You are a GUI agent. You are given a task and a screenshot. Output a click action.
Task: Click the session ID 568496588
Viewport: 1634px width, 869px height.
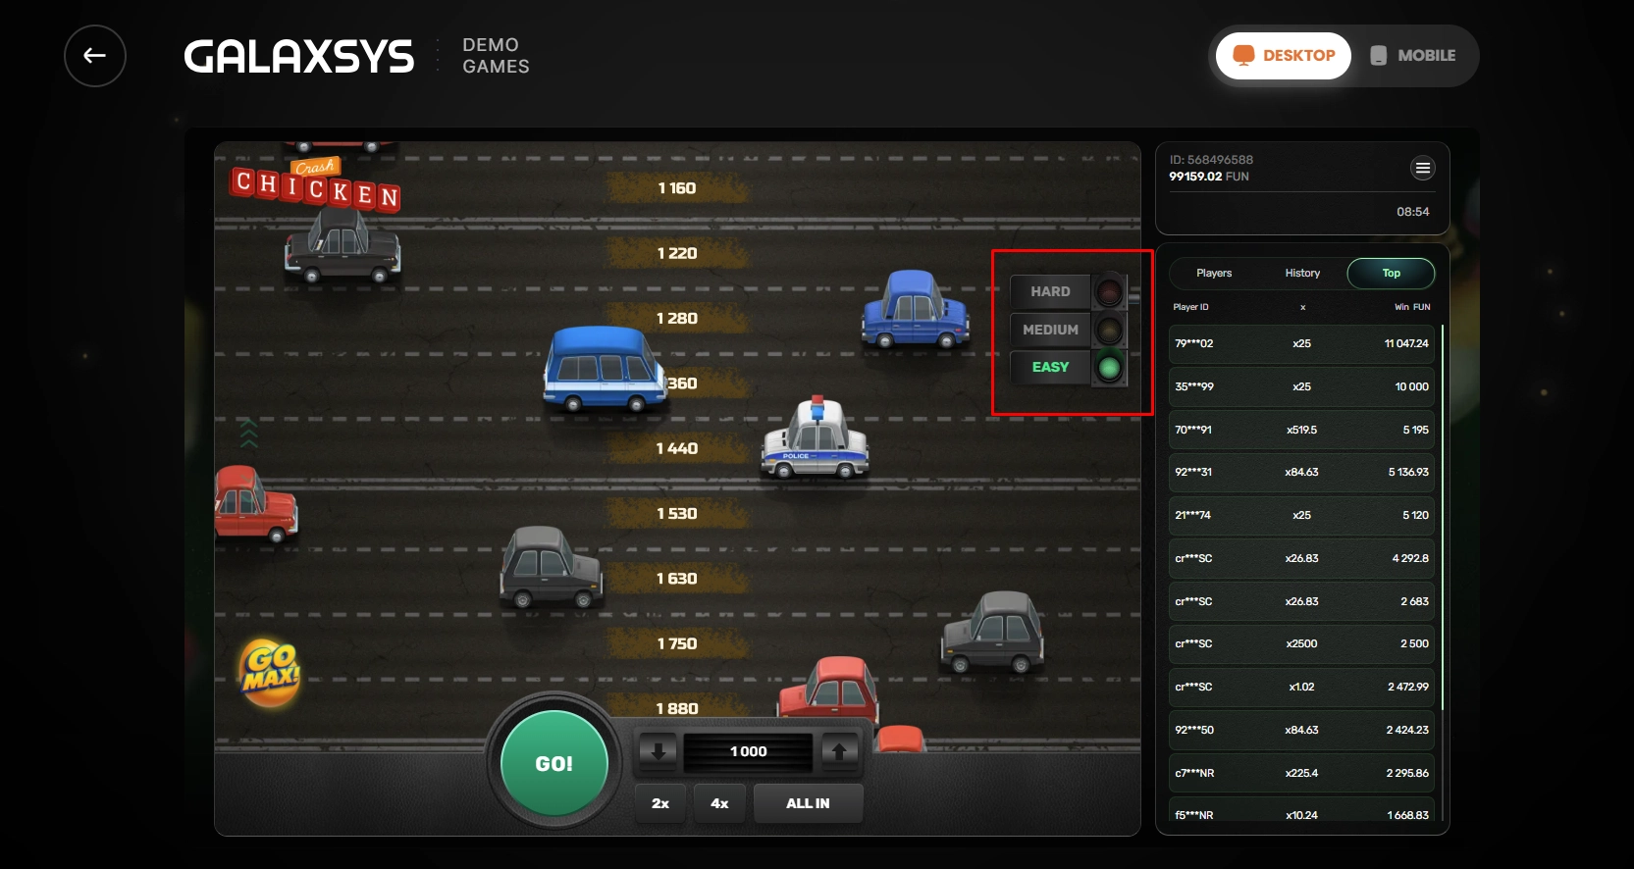tap(1211, 160)
